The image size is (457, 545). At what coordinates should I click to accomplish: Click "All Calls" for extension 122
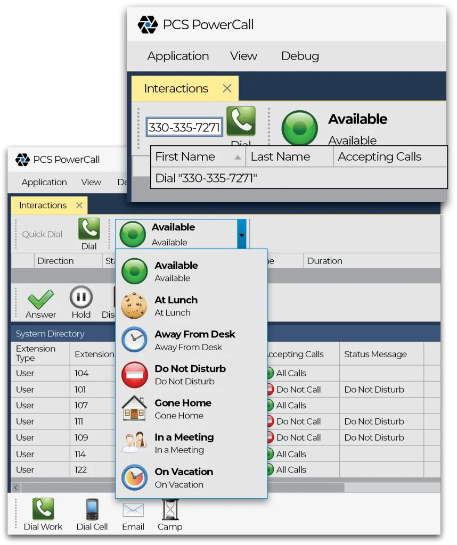coord(291,469)
